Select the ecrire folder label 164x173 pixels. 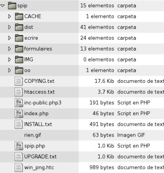(31, 38)
